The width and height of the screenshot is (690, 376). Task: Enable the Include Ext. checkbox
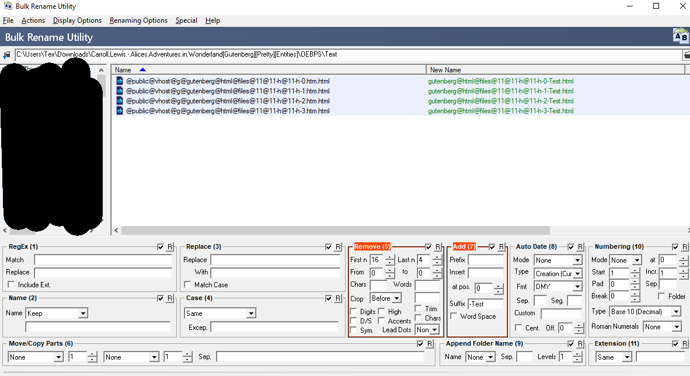point(11,285)
